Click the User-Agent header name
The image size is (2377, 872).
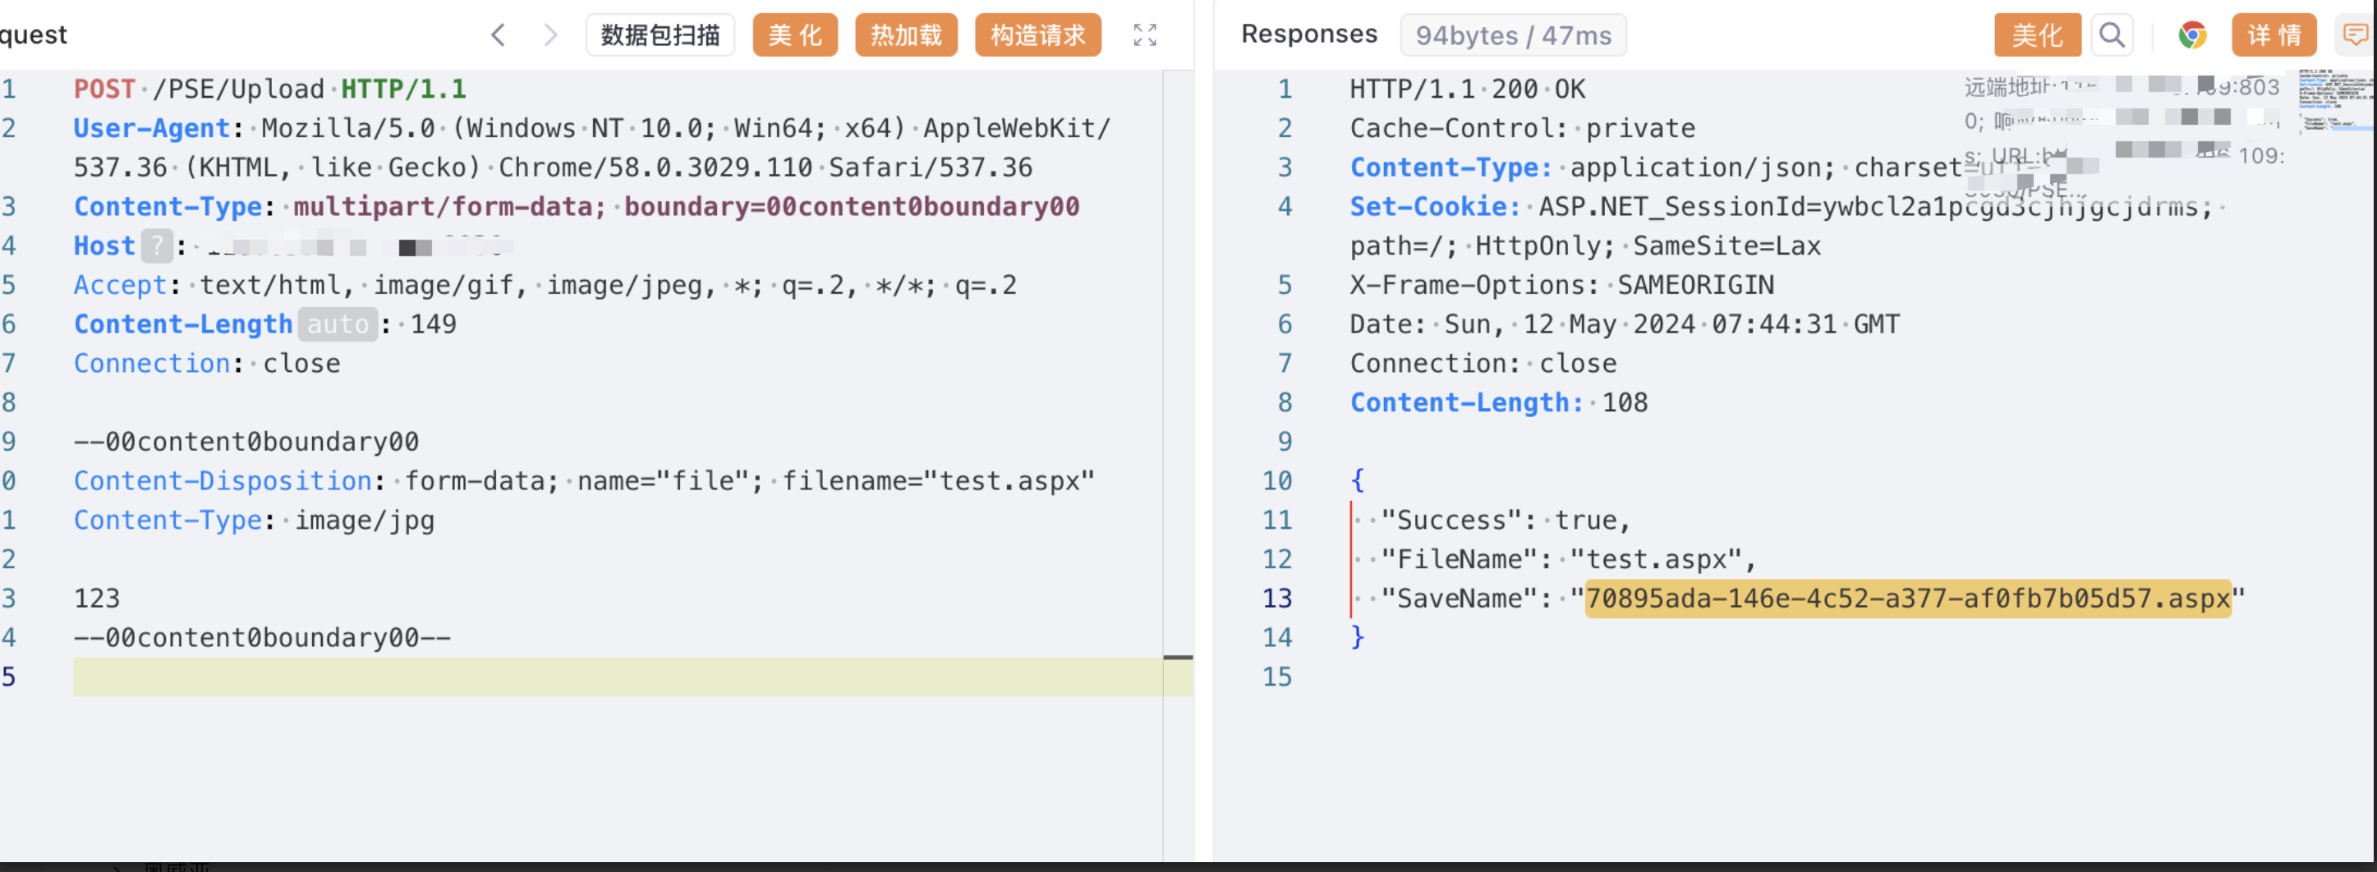pyautogui.click(x=151, y=127)
